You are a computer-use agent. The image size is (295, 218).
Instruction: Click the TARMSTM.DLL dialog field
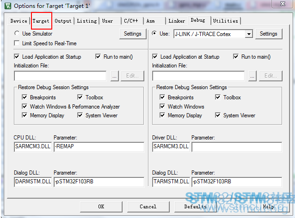171,182
